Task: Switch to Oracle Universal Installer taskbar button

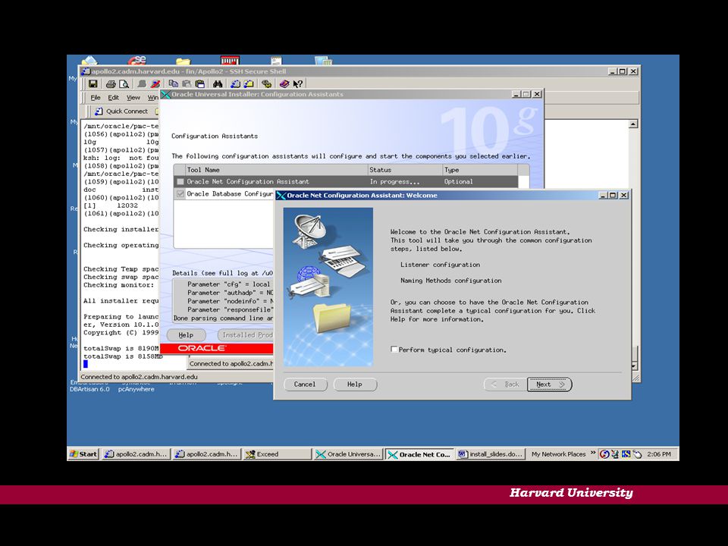Action: click(348, 454)
